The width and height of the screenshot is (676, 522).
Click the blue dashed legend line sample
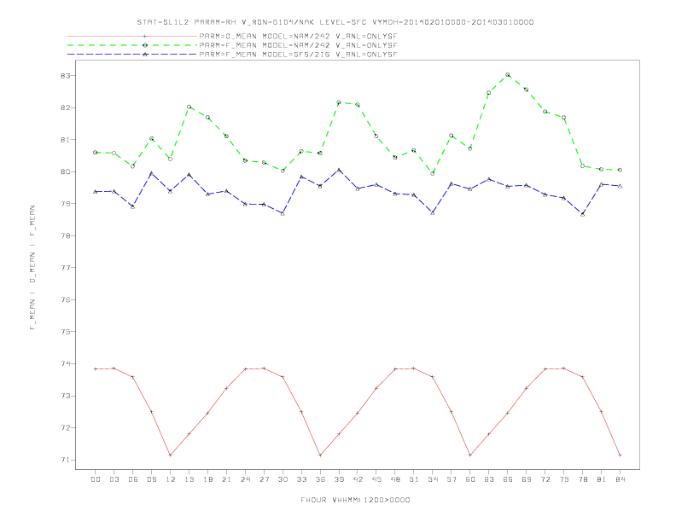132,55
